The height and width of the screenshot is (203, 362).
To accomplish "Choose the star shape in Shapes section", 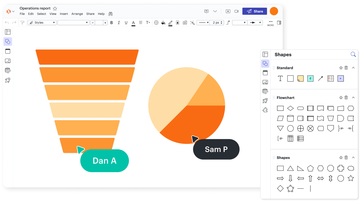I will point(351,178).
